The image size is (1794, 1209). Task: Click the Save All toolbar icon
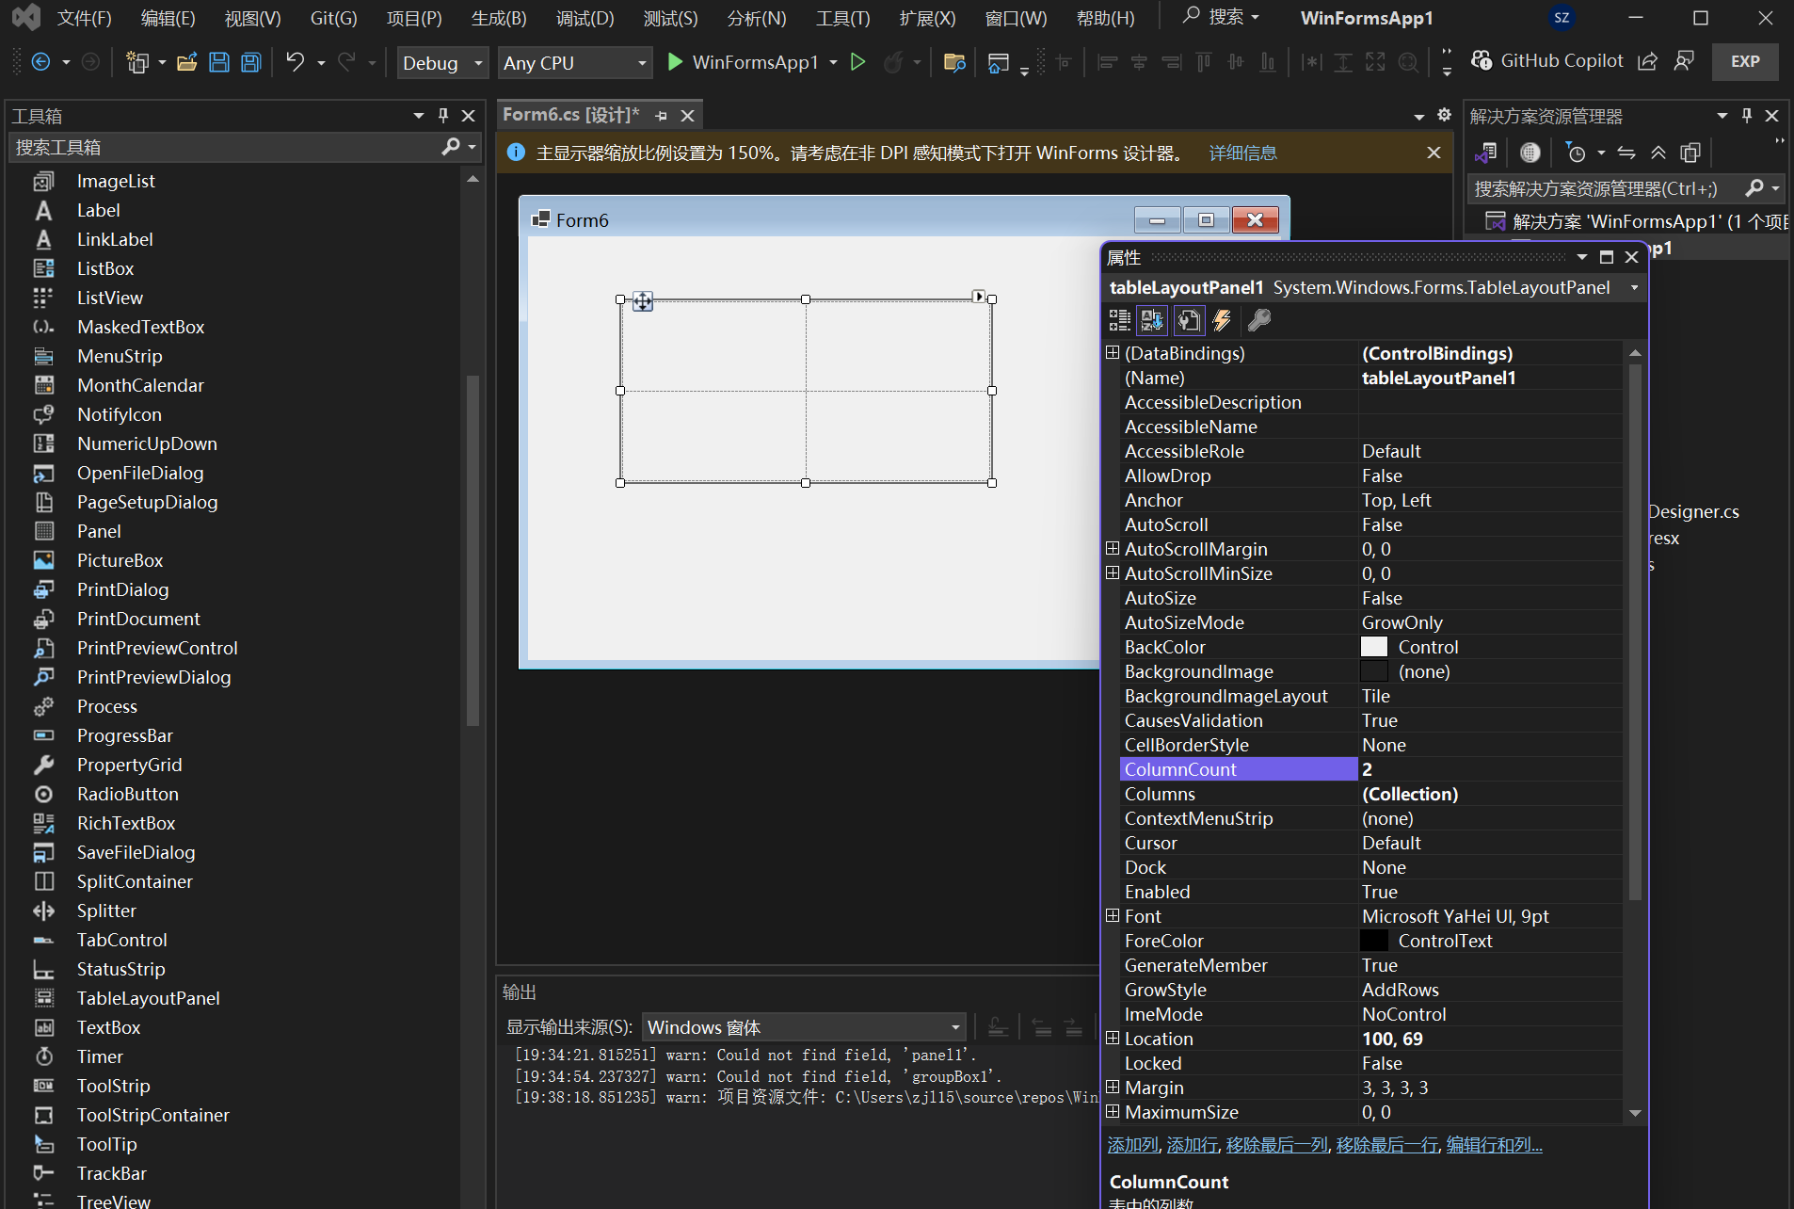coord(249,62)
